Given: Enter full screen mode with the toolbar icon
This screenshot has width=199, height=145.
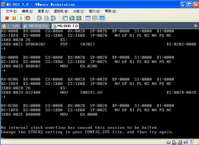Looking at the screenshot, I should [x=79, y=18].
